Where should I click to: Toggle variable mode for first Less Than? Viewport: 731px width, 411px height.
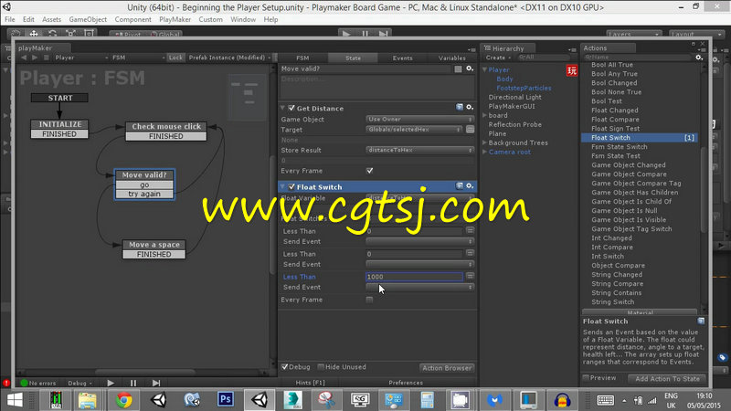tap(470, 231)
